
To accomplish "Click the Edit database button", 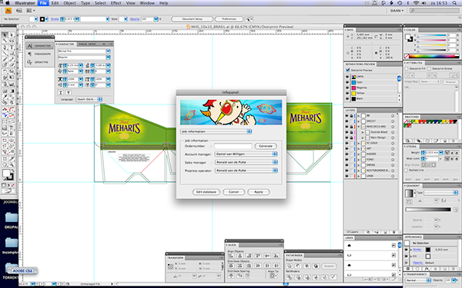I will tap(206, 192).
